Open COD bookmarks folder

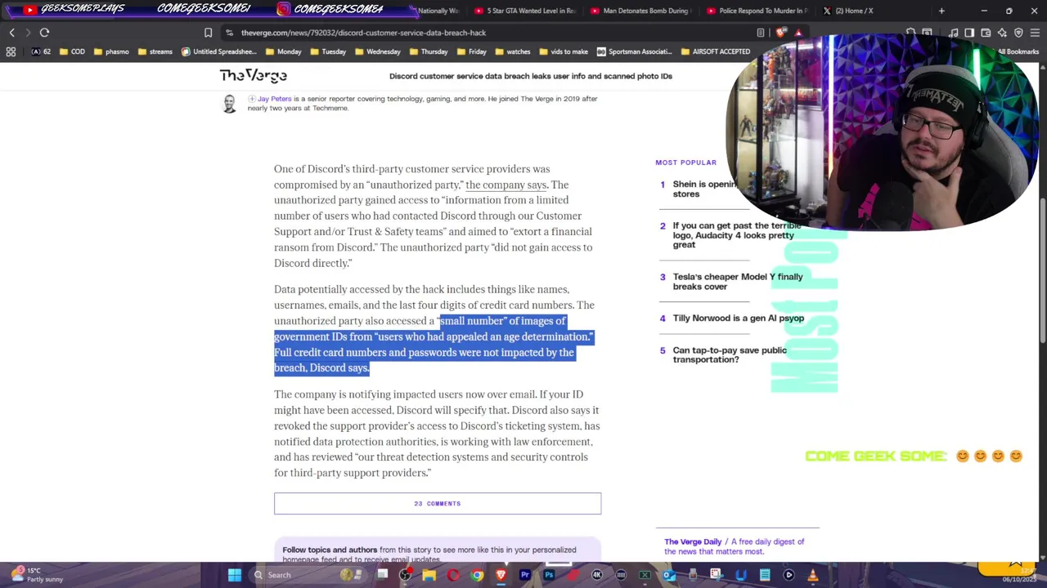click(x=71, y=51)
